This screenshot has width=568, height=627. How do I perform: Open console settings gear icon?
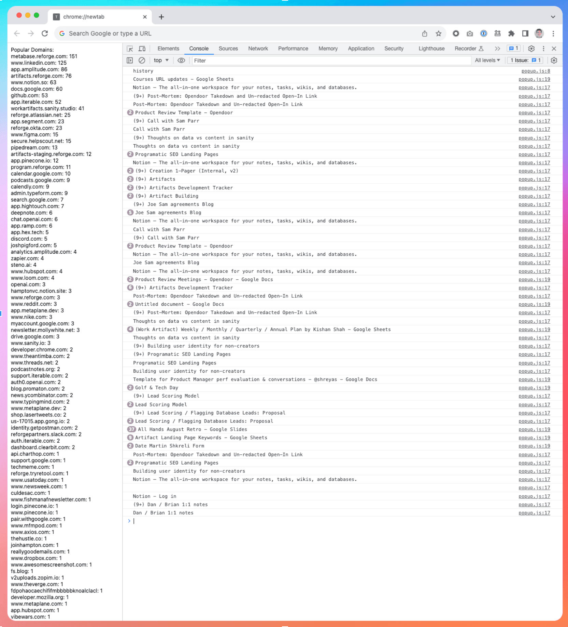pos(554,61)
